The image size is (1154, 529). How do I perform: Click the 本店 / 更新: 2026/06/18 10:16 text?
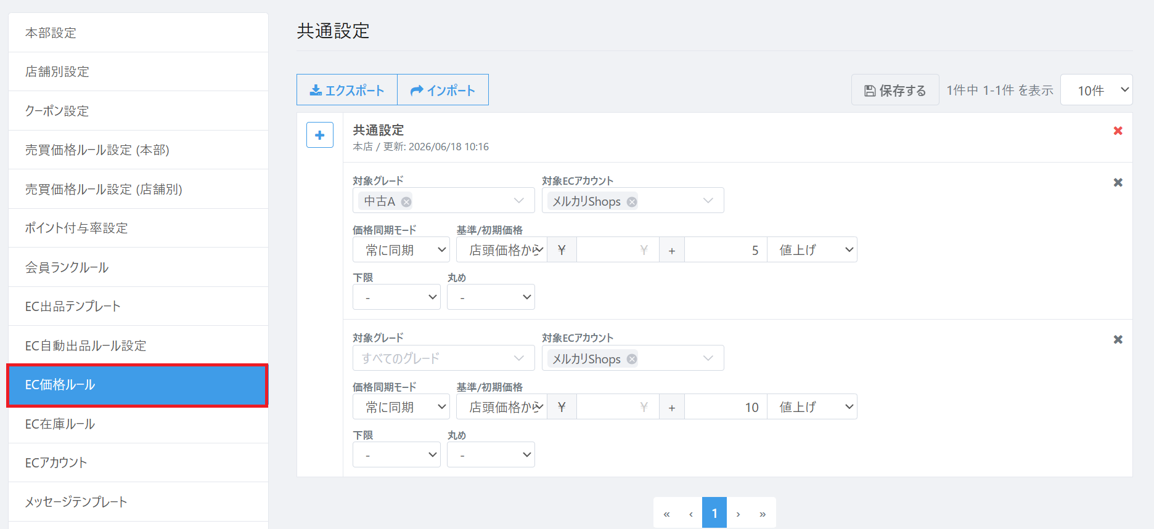pyautogui.click(x=421, y=147)
